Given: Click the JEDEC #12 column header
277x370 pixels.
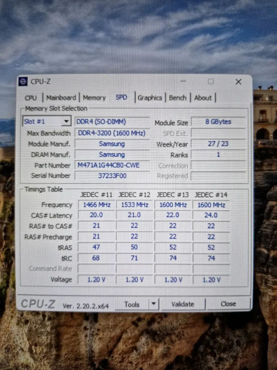Looking at the screenshot, I should pyautogui.click(x=134, y=195).
